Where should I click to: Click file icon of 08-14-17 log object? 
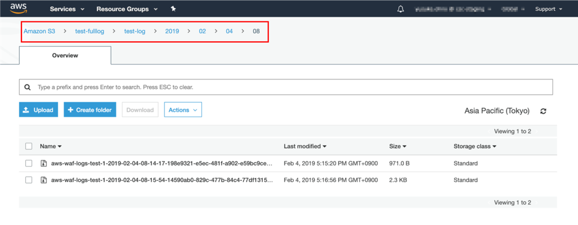click(x=44, y=164)
